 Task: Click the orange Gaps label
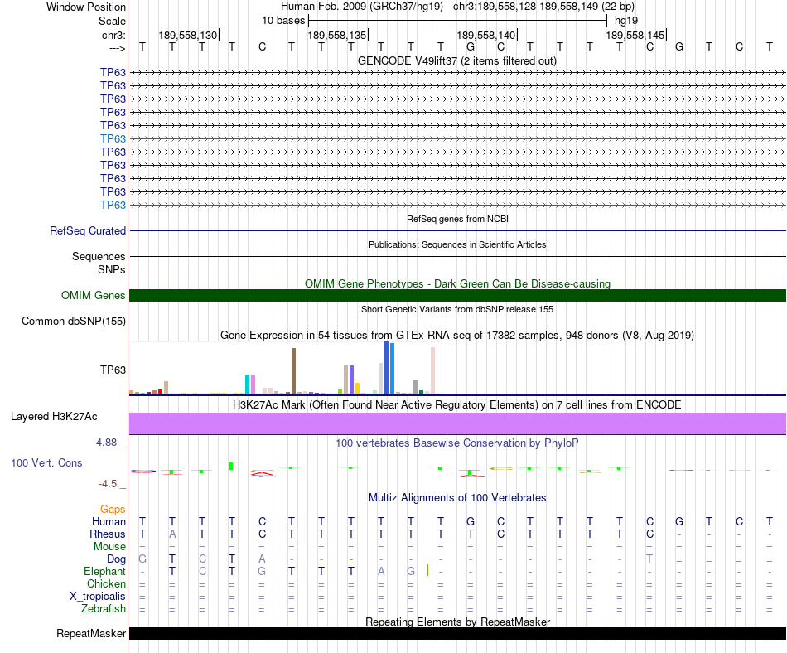[113, 510]
